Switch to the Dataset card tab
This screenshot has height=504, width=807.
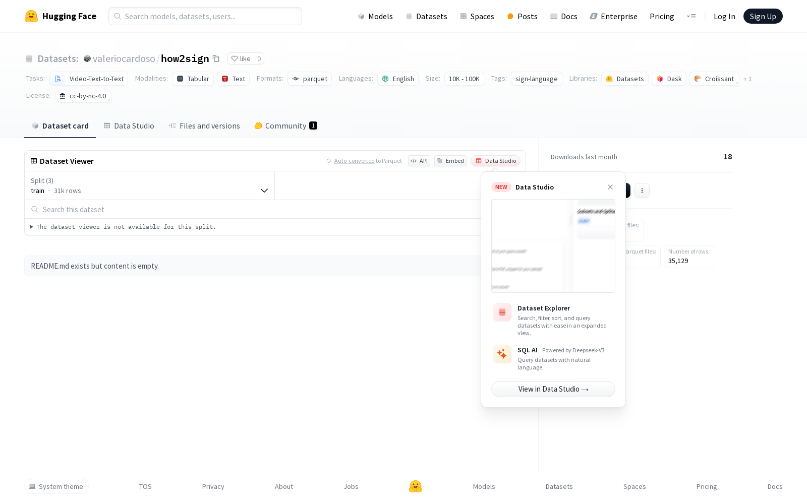tap(60, 126)
